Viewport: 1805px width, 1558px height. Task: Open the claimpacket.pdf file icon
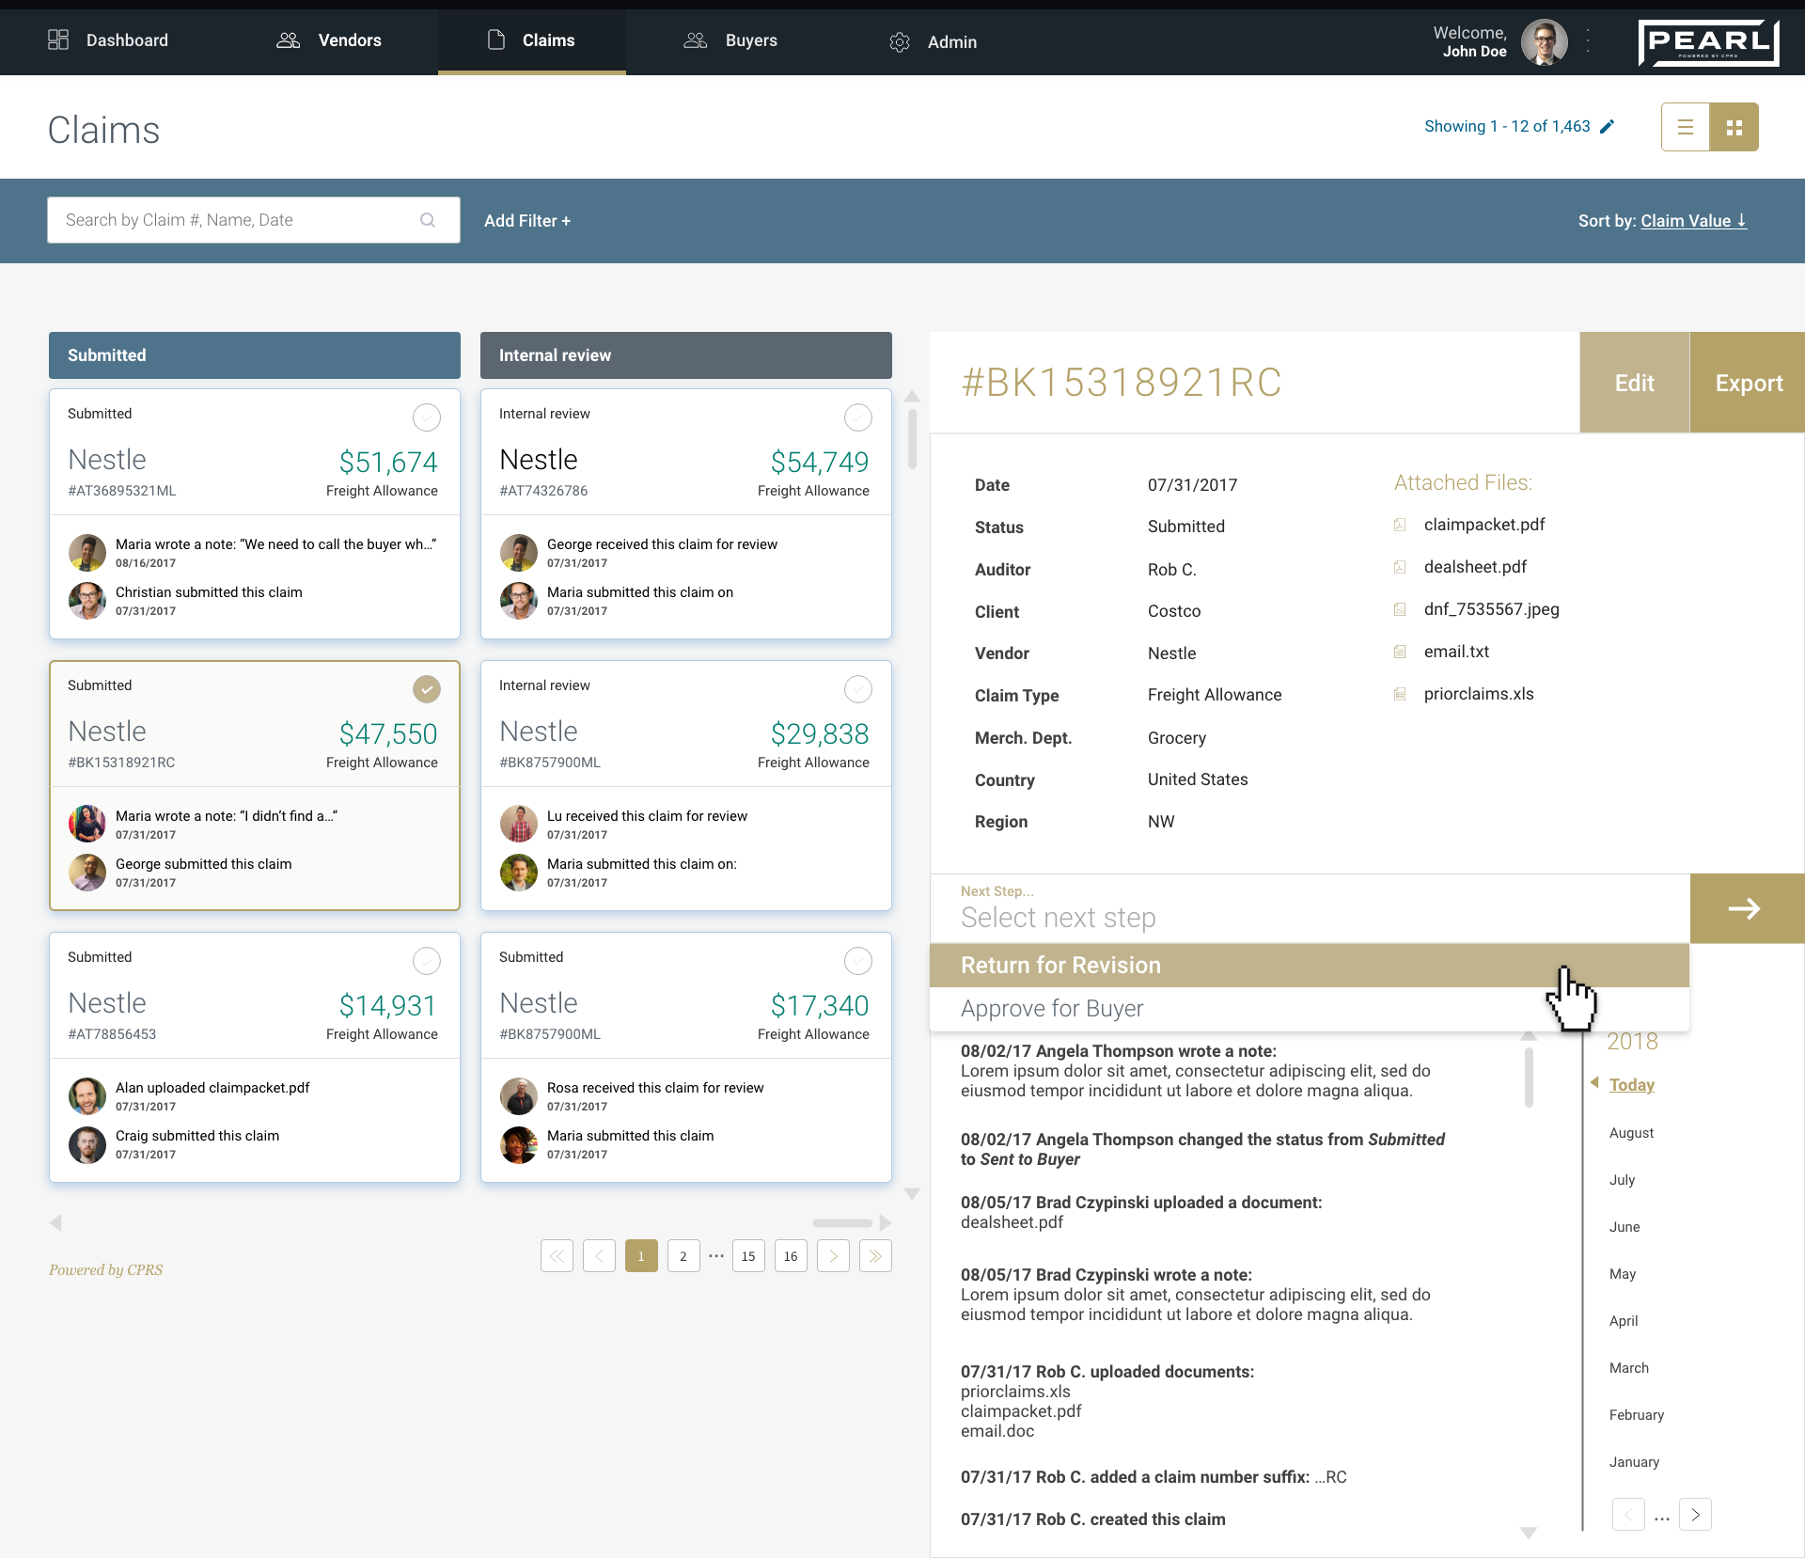point(1400,525)
